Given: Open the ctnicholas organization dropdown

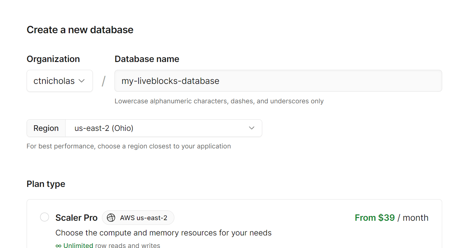Looking at the screenshot, I should (x=60, y=81).
